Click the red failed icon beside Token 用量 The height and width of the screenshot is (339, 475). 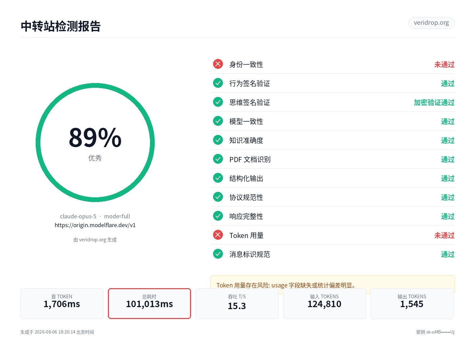tap(218, 235)
